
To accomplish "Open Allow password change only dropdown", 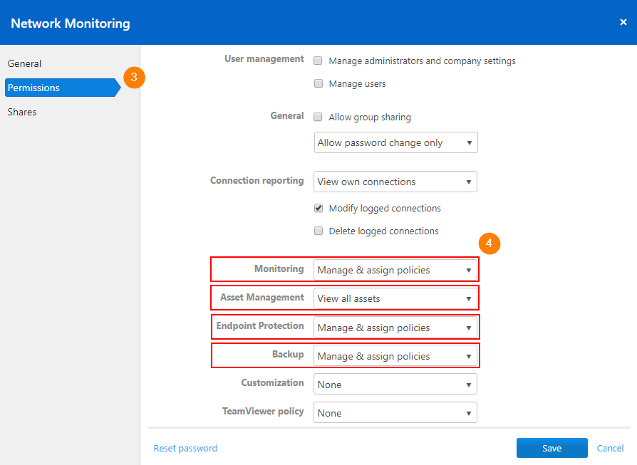I will pyautogui.click(x=395, y=142).
